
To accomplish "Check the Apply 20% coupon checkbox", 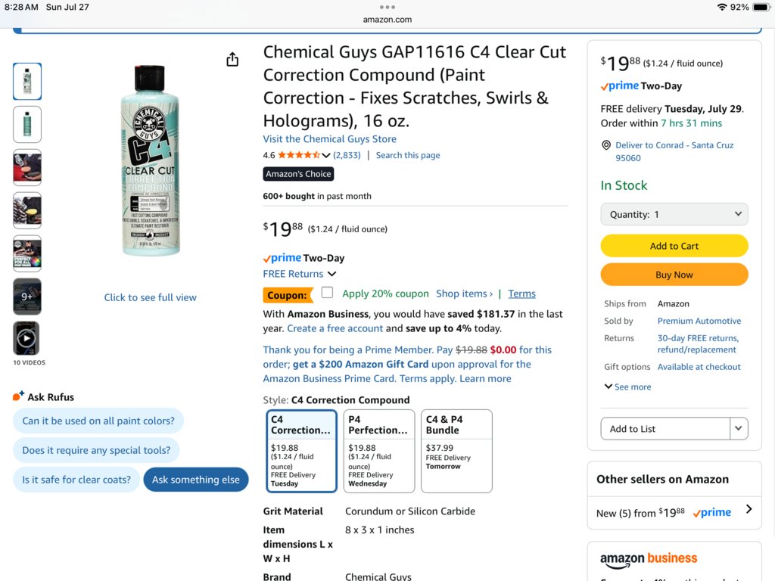I will (x=327, y=293).
